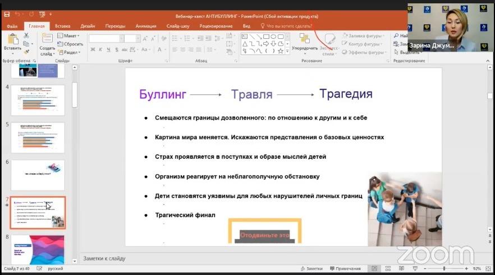Select slide 8 thumbnail in slide panel
Image resolution: width=495 pixels, height=275 pixels.
pos(38,249)
